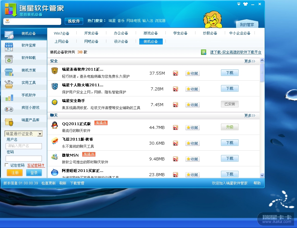Switch to the 网吧必备 tab
Screen dimensions: 297x228
[x=91, y=42]
